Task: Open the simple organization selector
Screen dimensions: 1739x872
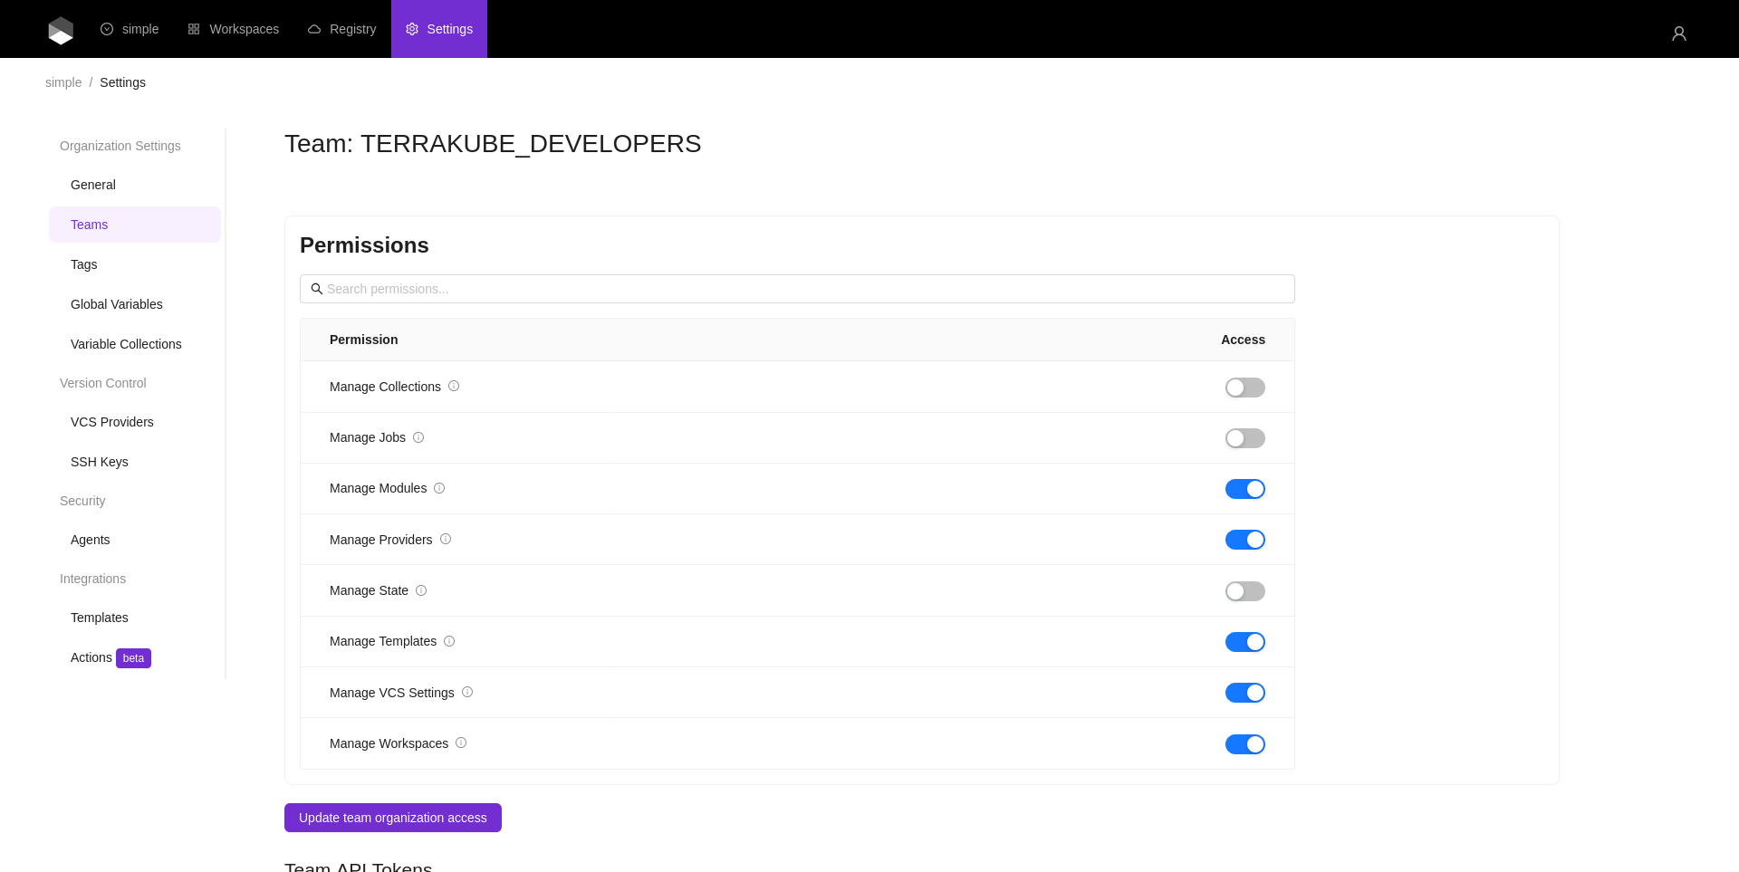Action: (x=130, y=29)
